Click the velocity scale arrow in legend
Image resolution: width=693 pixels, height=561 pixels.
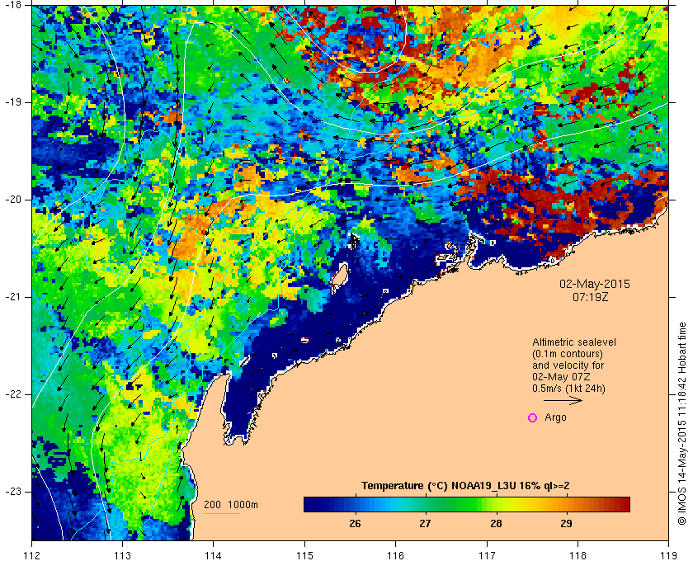click(x=563, y=401)
